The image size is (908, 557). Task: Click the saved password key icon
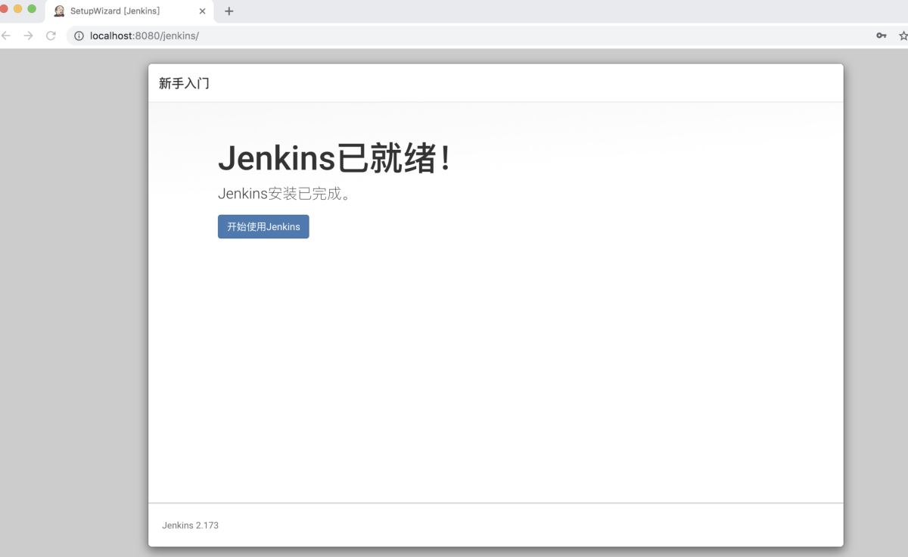(x=882, y=36)
